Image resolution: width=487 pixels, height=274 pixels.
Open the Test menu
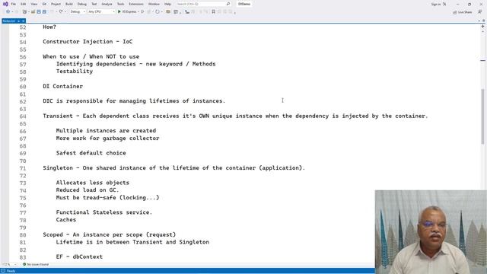pyautogui.click(x=94, y=4)
